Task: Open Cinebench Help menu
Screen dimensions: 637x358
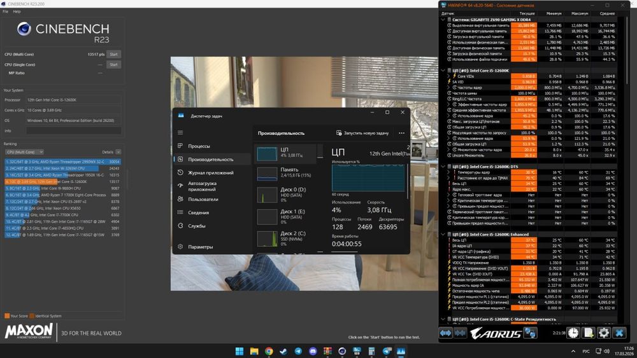Action: click(17, 11)
